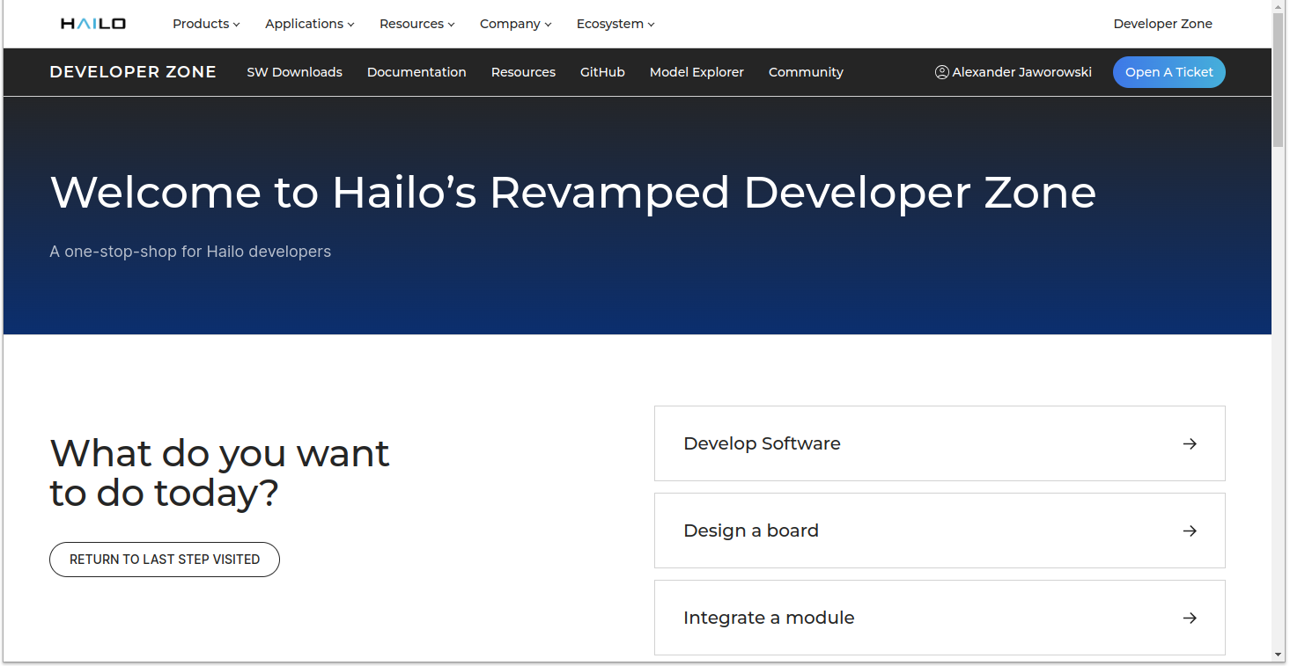Click the user profile icon beside Alexander Jaworowski
This screenshot has width=1290, height=666.
[x=941, y=72]
